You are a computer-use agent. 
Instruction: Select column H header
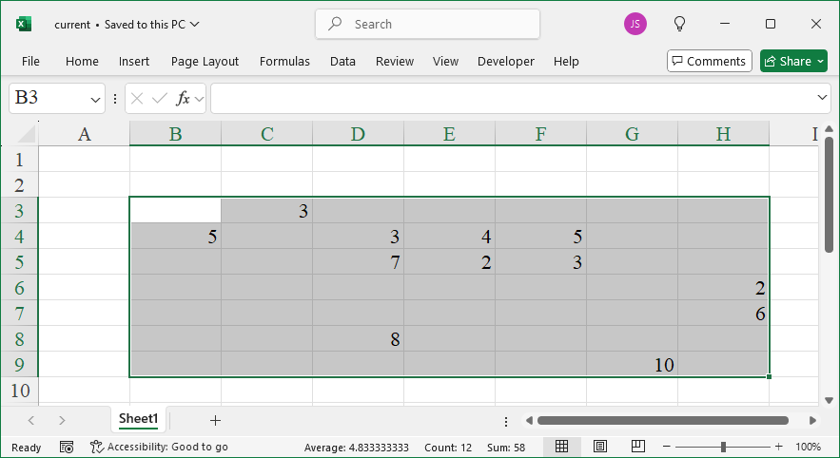point(723,134)
